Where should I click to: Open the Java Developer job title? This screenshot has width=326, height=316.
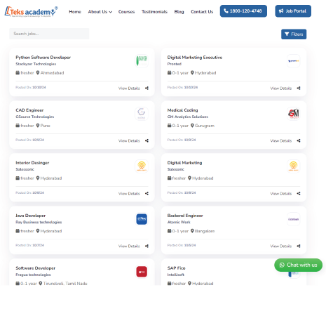(30, 216)
